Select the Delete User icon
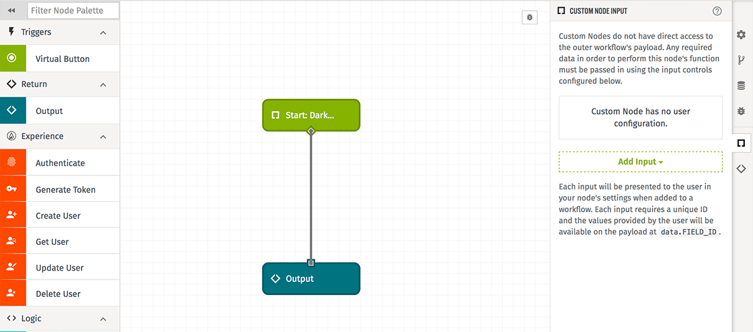 pos(13,293)
